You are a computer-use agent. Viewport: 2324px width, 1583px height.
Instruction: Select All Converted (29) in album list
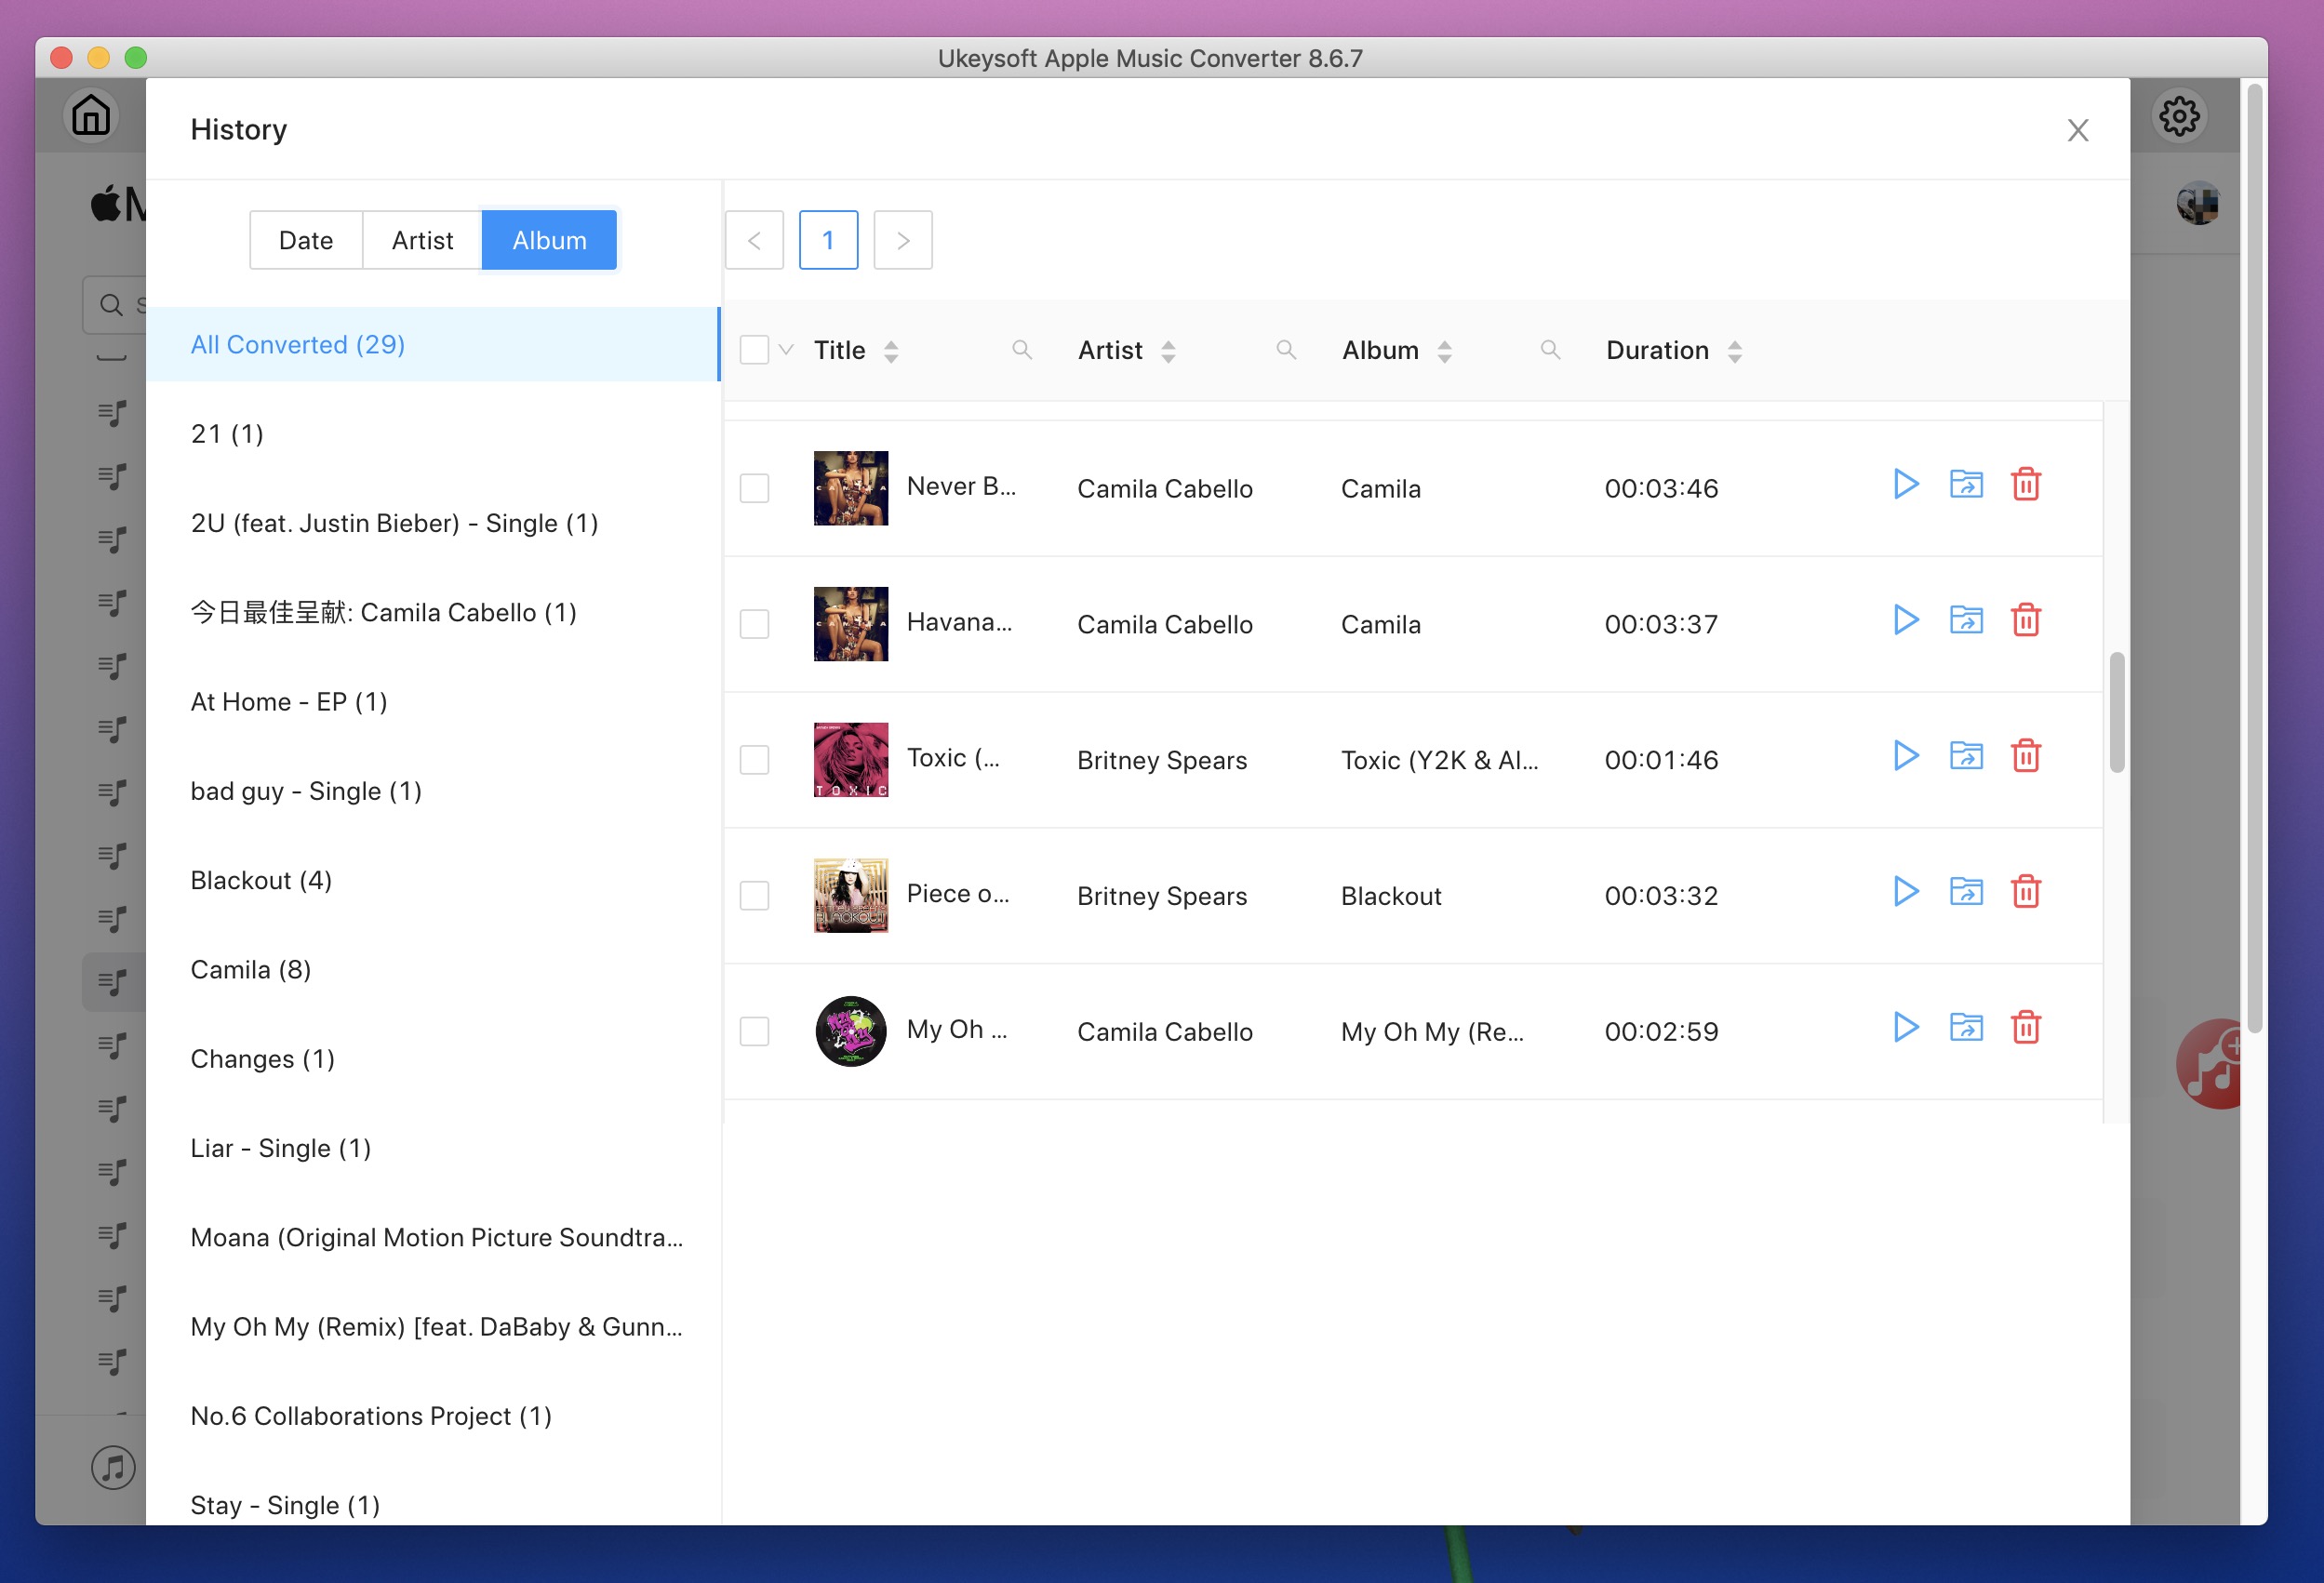[433, 345]
